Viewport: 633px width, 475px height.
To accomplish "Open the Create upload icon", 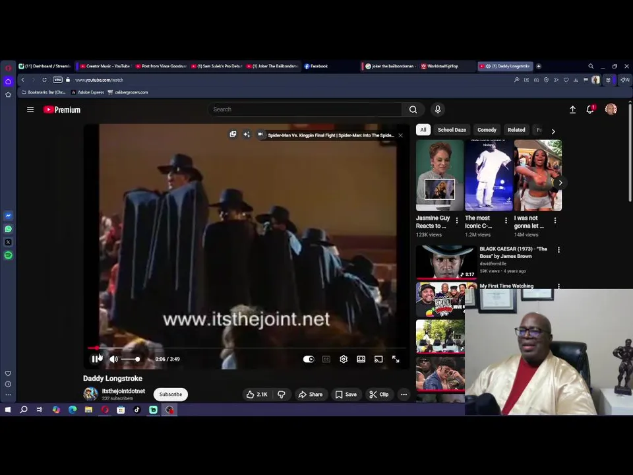I will click(x=572, y=110).
